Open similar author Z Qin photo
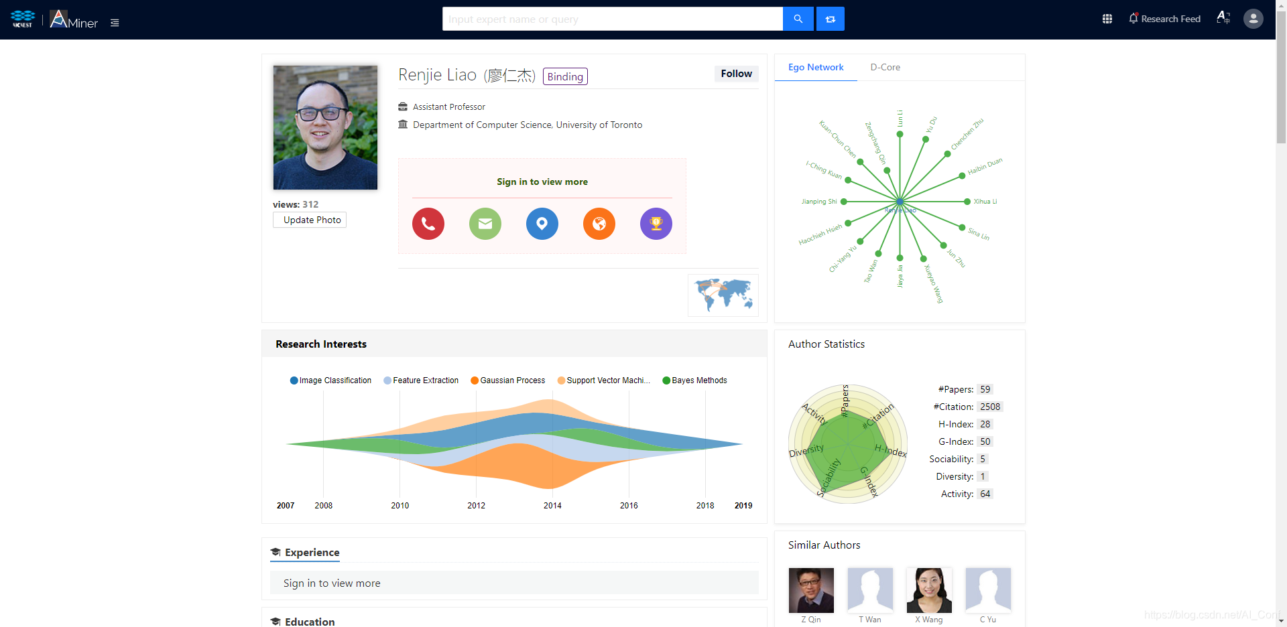This screenshot has height=627, width=1287. tap(811, 590)
